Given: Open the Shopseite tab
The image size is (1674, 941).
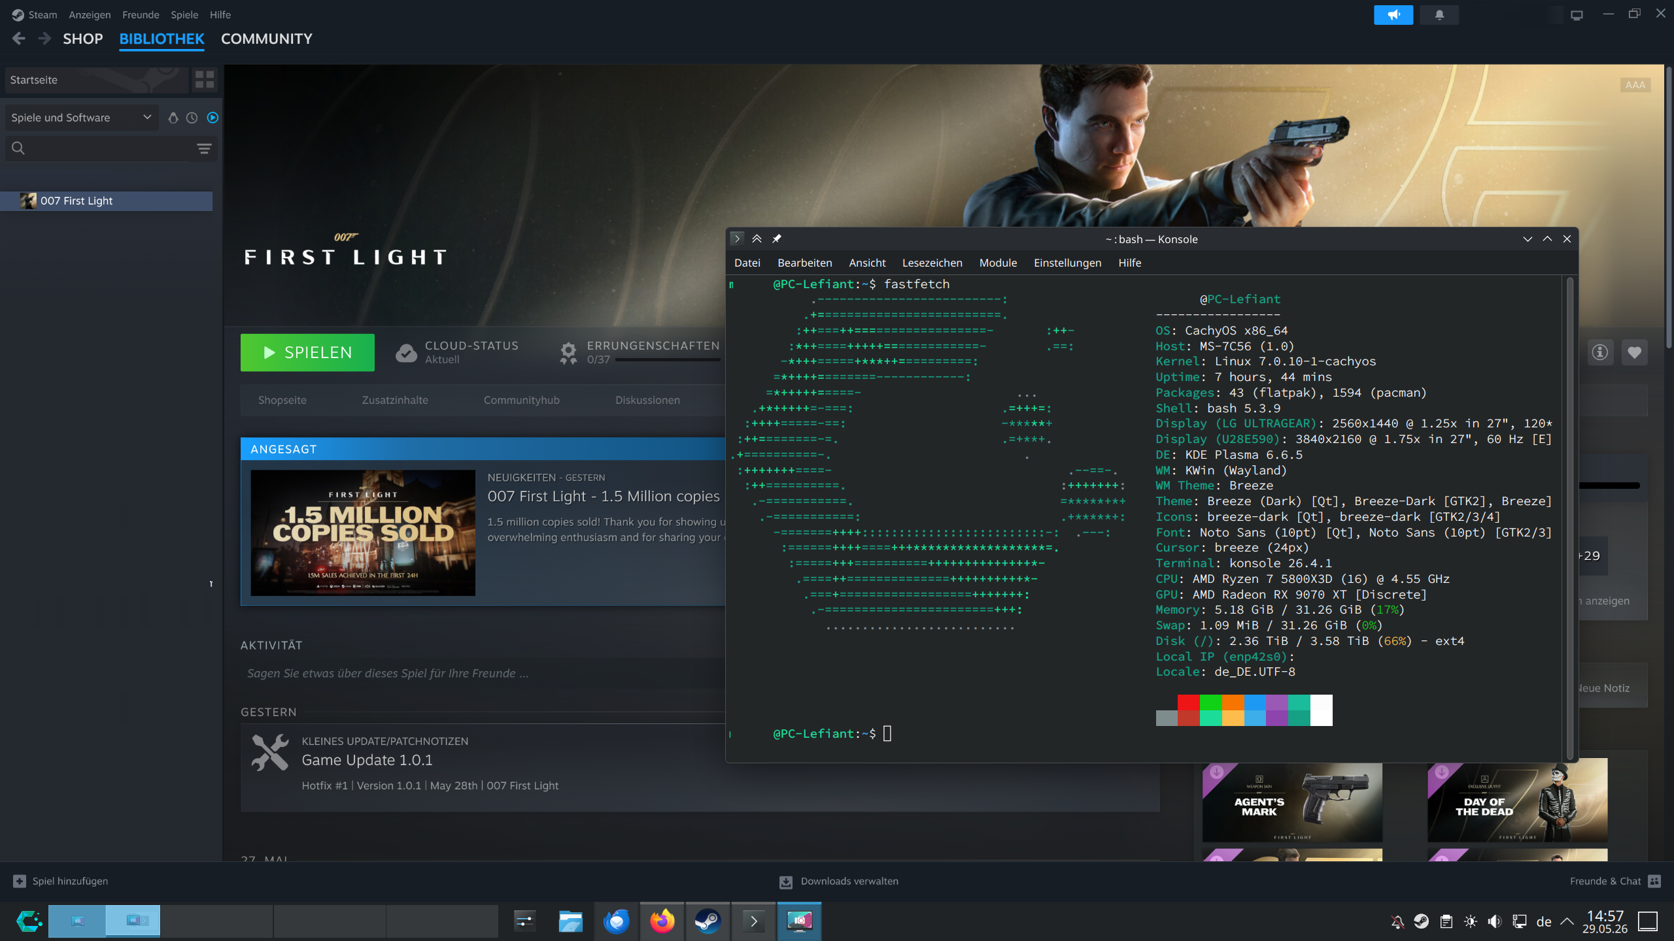Looking at the screenshot, I should click(282, 400).
